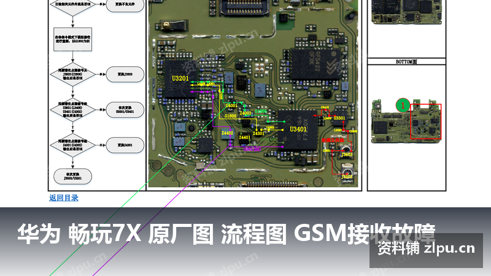Click the J3503 connector label
Image resolution: width=491 pixels, height=276 pixels.
(347, 155)
